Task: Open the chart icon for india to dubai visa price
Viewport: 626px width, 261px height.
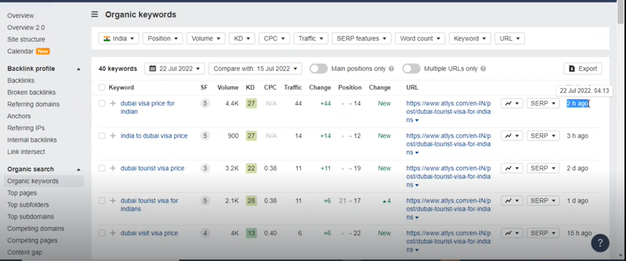Action: (x=512, y=136)
